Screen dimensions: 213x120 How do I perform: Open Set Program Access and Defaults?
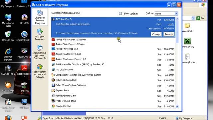pos(40,71)
